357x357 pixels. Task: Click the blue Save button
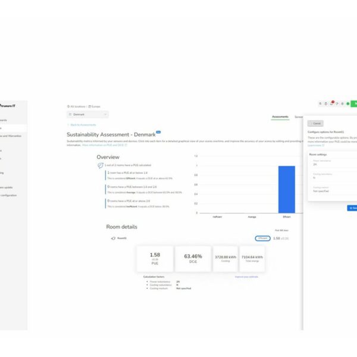[x=352, y=208]
